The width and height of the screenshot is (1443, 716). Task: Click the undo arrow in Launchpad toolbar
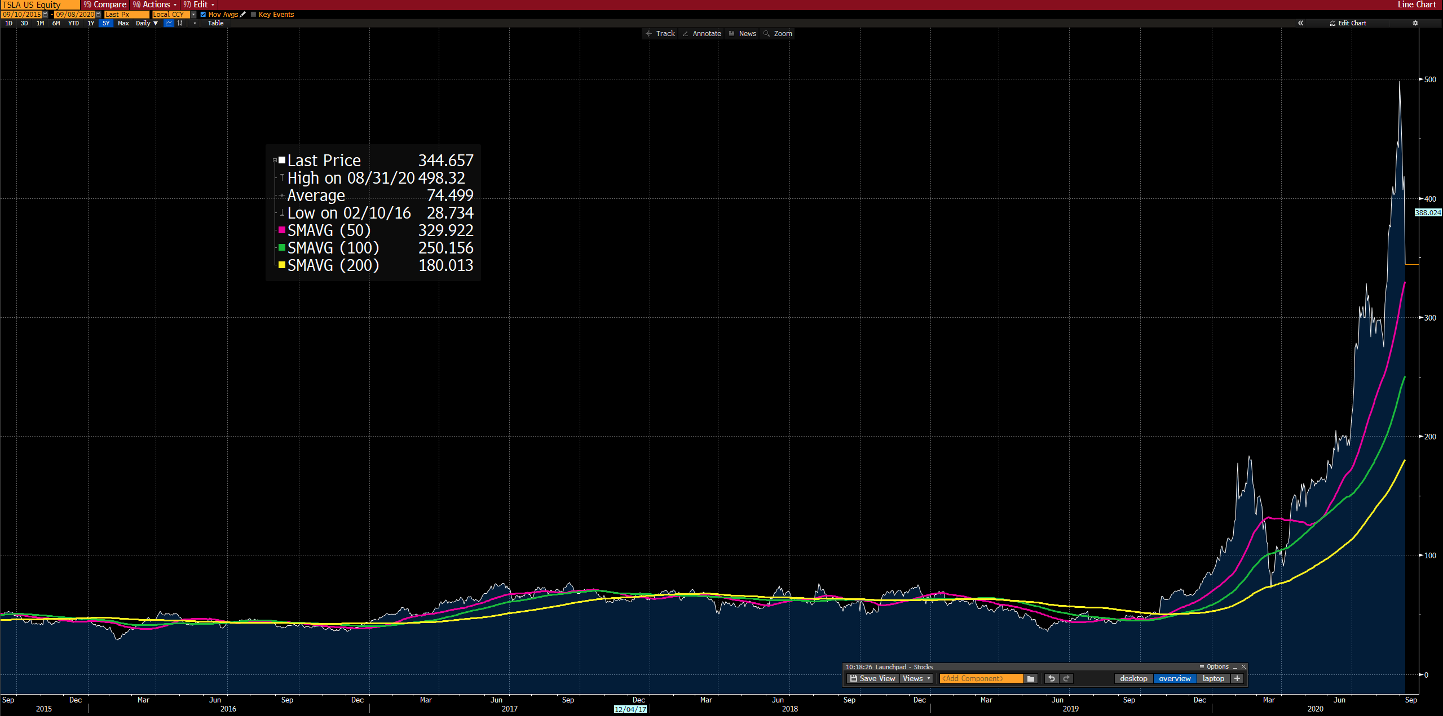[x=1051, y=679]
